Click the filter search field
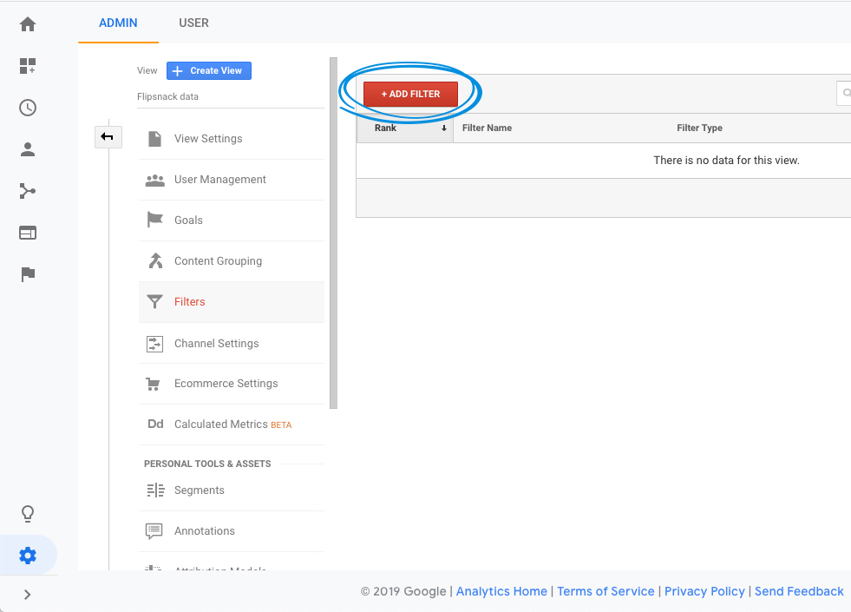The height and width of the screenshot is (612, 851). pyautogui.click(x=844, y=94)
